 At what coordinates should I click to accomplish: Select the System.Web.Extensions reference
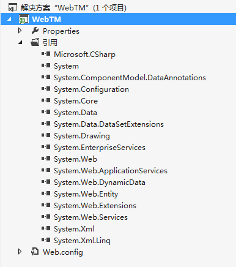tap(95, 206)
